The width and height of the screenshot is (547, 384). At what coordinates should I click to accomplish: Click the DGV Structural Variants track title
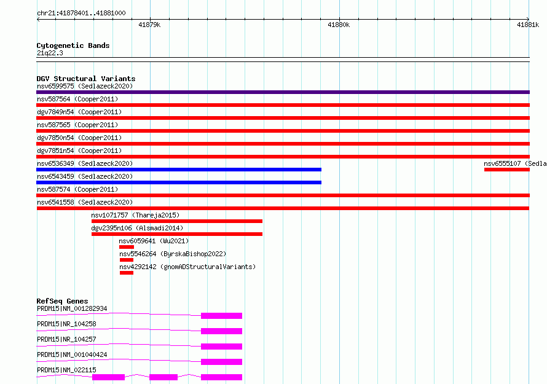tap(86, 79)
